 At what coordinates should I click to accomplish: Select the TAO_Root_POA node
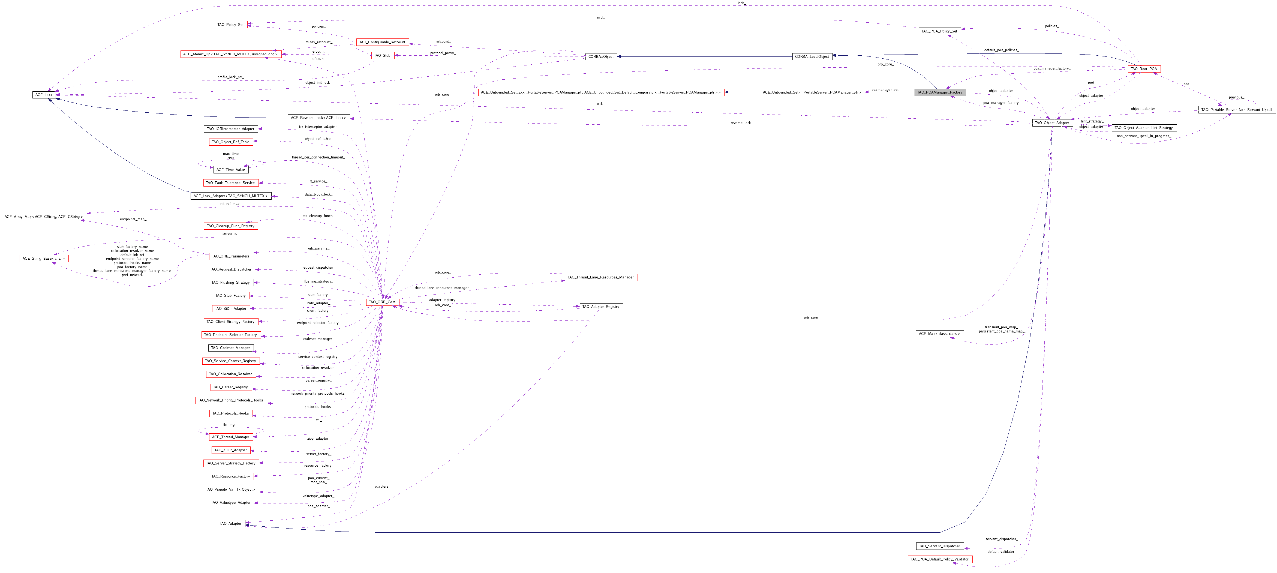[1144, 69]
